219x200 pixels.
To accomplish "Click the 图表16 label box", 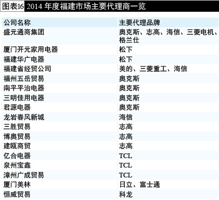I will [12, 6].
